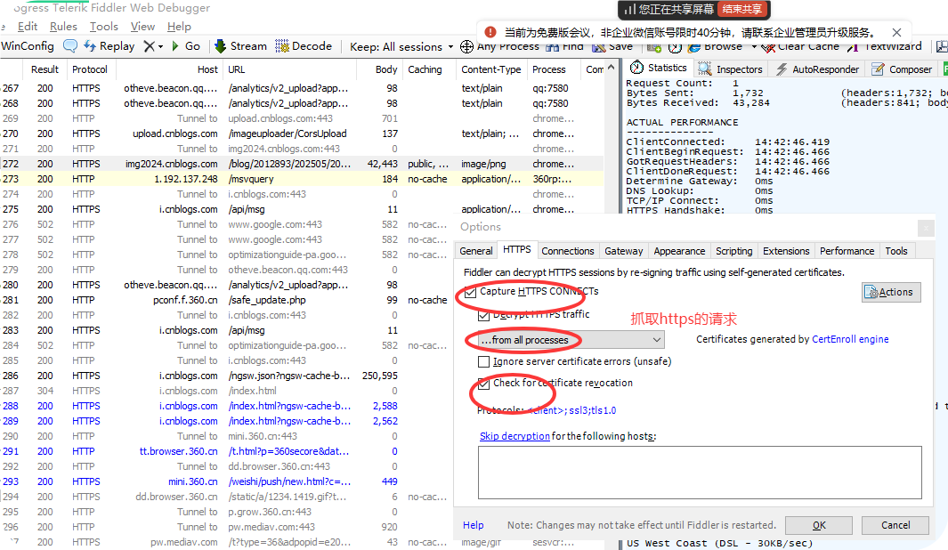Open the Connections options tab
948x550 pixels.
pyautogui.click(x=567, y=251)
